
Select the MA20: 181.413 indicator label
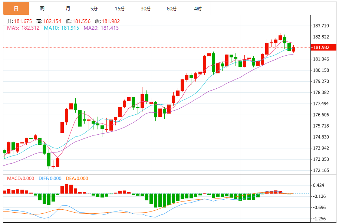(101, 28)
